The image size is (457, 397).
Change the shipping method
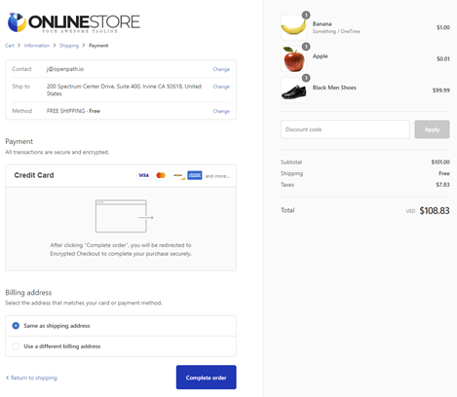221,111
